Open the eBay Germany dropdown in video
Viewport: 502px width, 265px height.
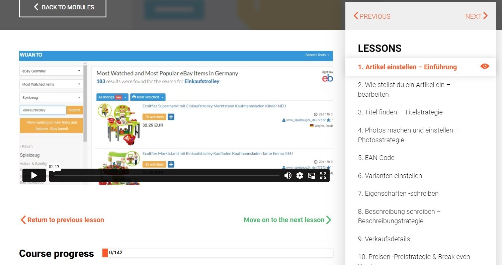coord(51,71)
